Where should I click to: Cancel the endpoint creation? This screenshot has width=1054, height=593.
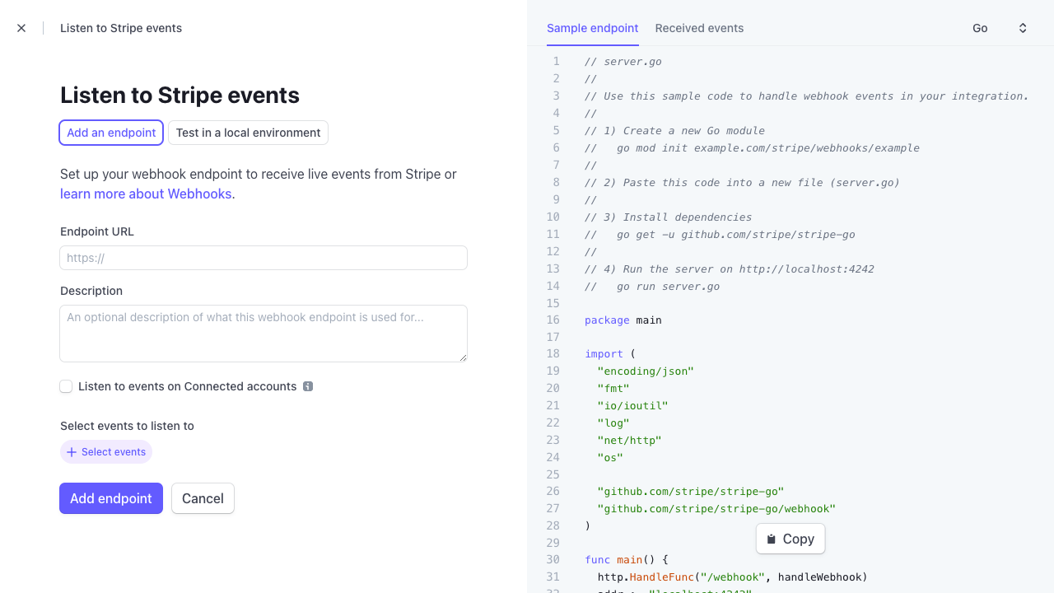[203, 498]
